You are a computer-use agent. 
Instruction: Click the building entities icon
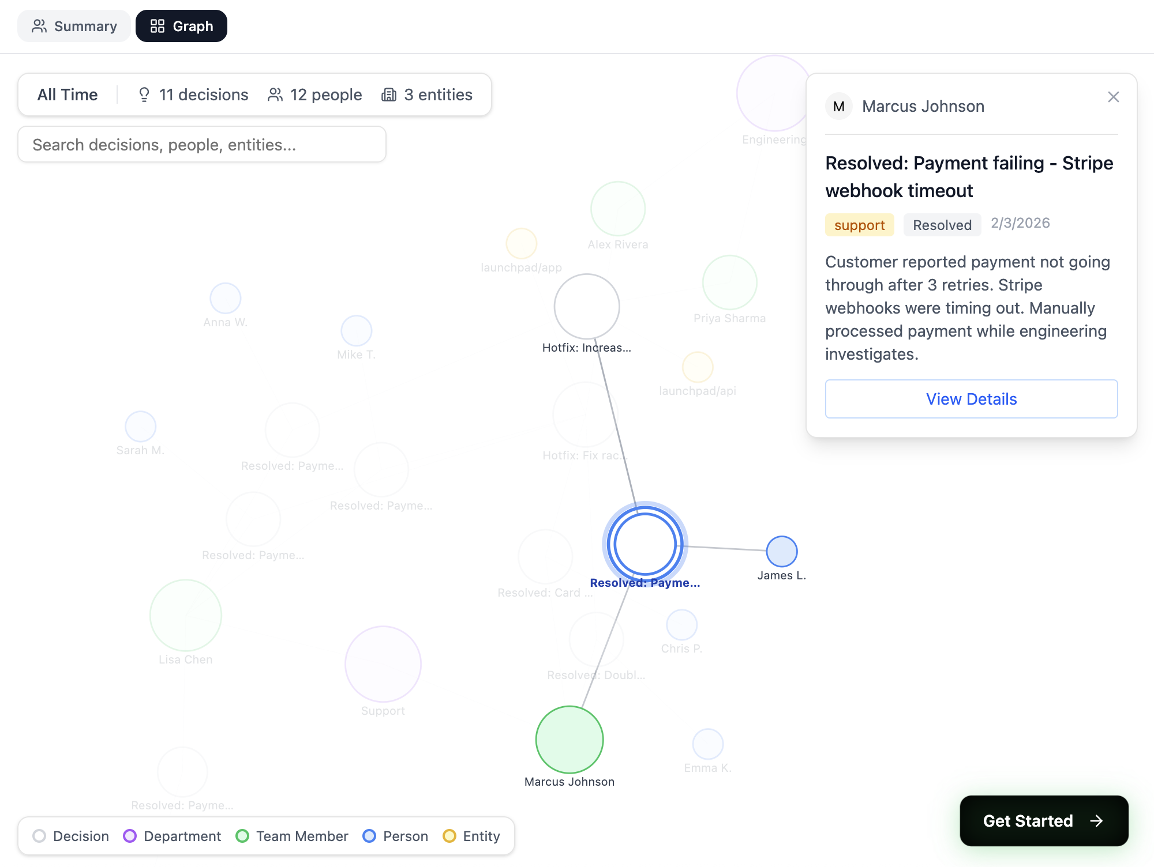389,95
